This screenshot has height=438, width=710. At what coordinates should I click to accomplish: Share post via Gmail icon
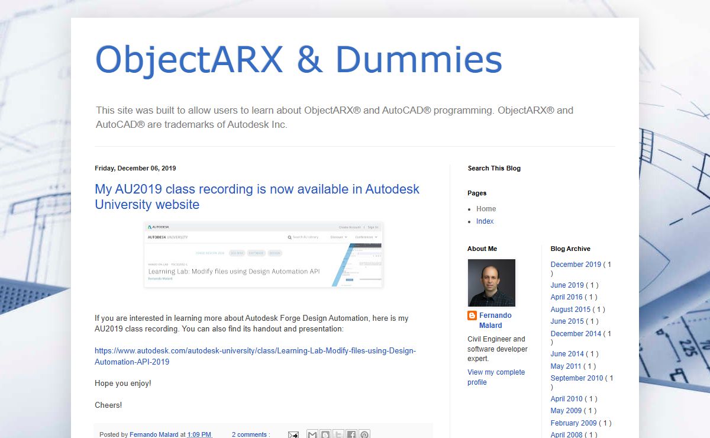coord(312,434)
